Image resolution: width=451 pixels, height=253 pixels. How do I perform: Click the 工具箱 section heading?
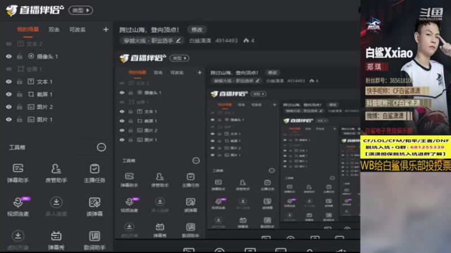click(x=17, y=147)
